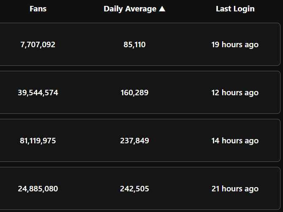This screenshot has width=283, height=212.
Task: Open the row with 242,505 daily average
Action: coord(140,188)
